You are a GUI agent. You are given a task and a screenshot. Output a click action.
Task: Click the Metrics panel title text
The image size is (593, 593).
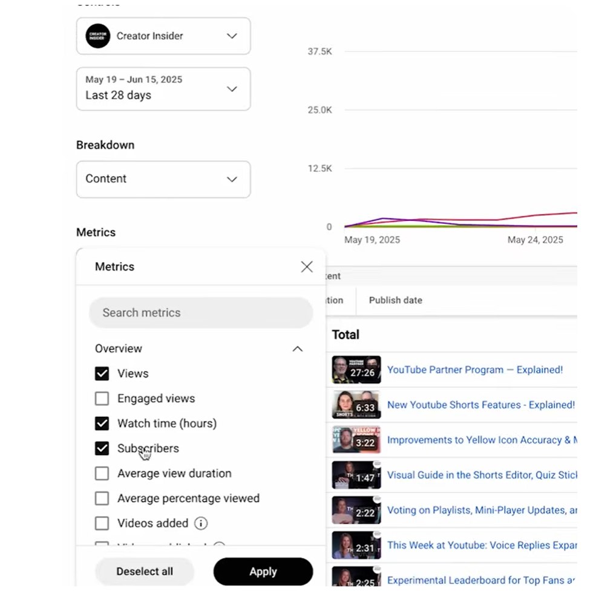point(114,267)
